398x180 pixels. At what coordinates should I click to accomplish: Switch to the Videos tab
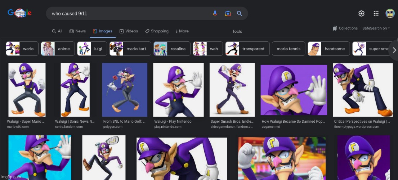pyautogui.click(x=129, y=31)
